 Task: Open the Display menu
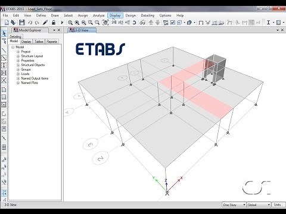click(115, 15)
